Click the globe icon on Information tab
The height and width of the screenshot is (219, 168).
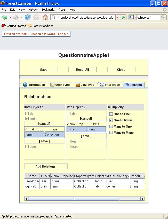pyautogui.click(x=25, y=85)
